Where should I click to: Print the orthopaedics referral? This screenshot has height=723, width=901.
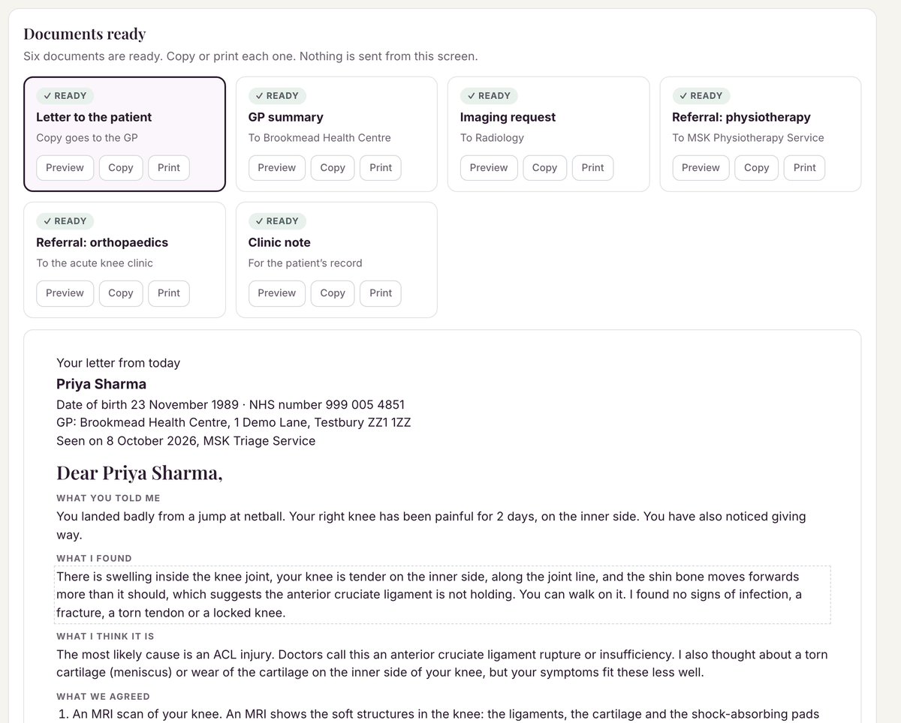(x=169, y=293)
